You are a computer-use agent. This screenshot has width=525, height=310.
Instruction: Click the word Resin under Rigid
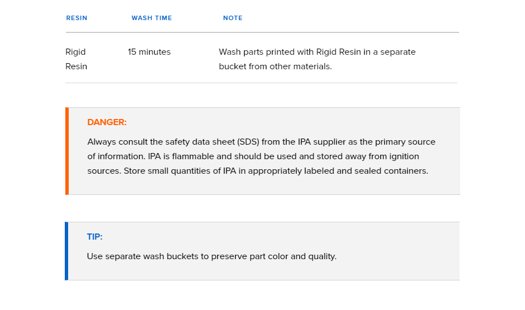tap(76, 66)
